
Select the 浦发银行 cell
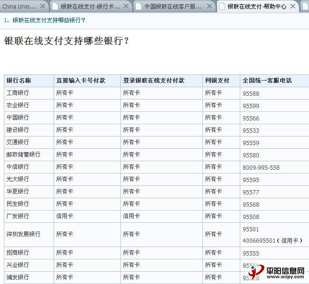point(29,277)
